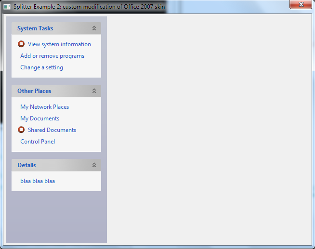
Task: Click the System Tasks header title
Action: pos(35,28)
